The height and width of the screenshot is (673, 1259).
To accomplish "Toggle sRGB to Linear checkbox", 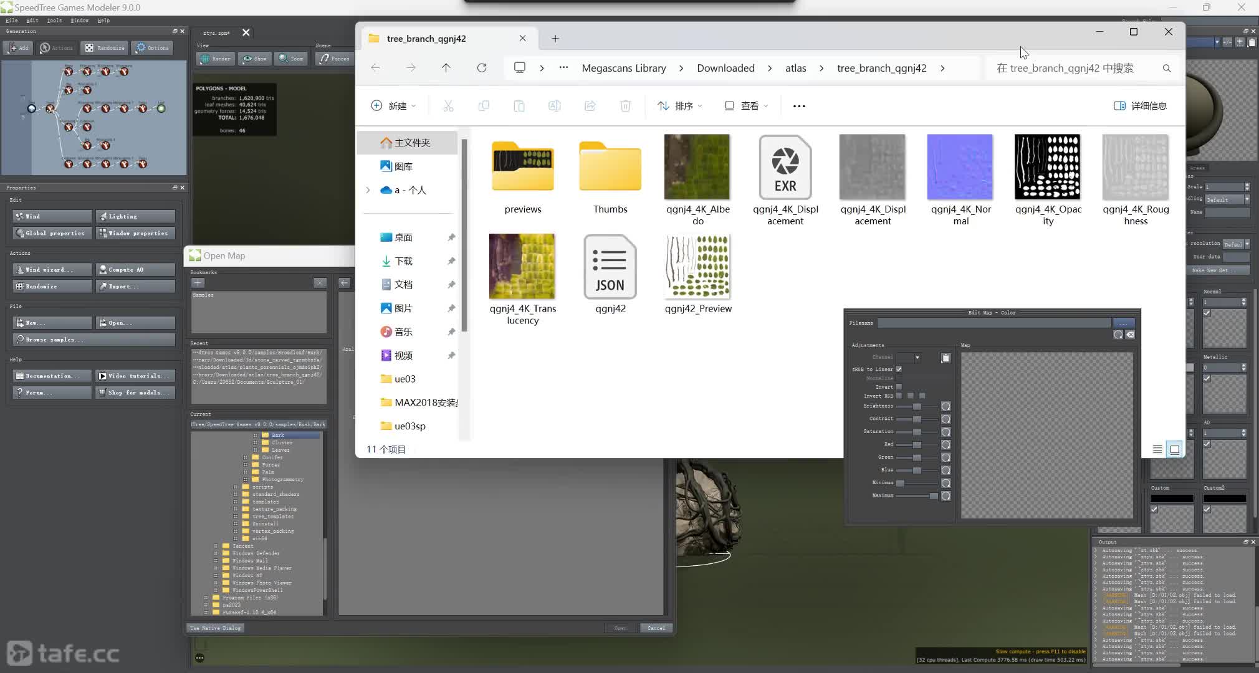I will tap(899, 369).
